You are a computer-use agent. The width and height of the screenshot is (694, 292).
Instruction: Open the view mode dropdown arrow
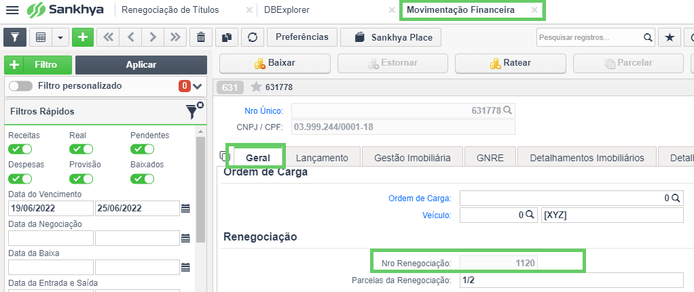60,37
